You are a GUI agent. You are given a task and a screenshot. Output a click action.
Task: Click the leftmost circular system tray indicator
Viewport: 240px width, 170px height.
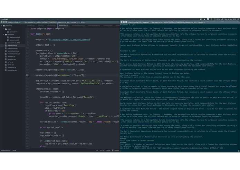point(201,19)
